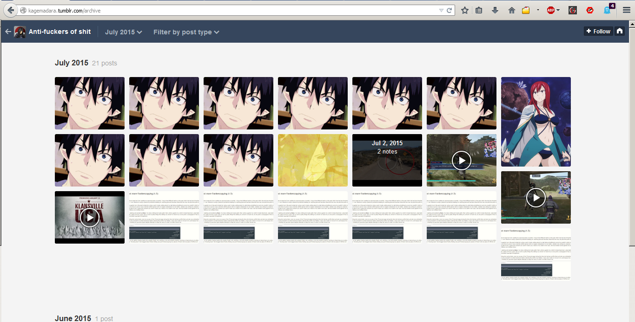This screenshot has height=322, width=635.
Task: Open the downloads arrow icon
Action: 495,10
